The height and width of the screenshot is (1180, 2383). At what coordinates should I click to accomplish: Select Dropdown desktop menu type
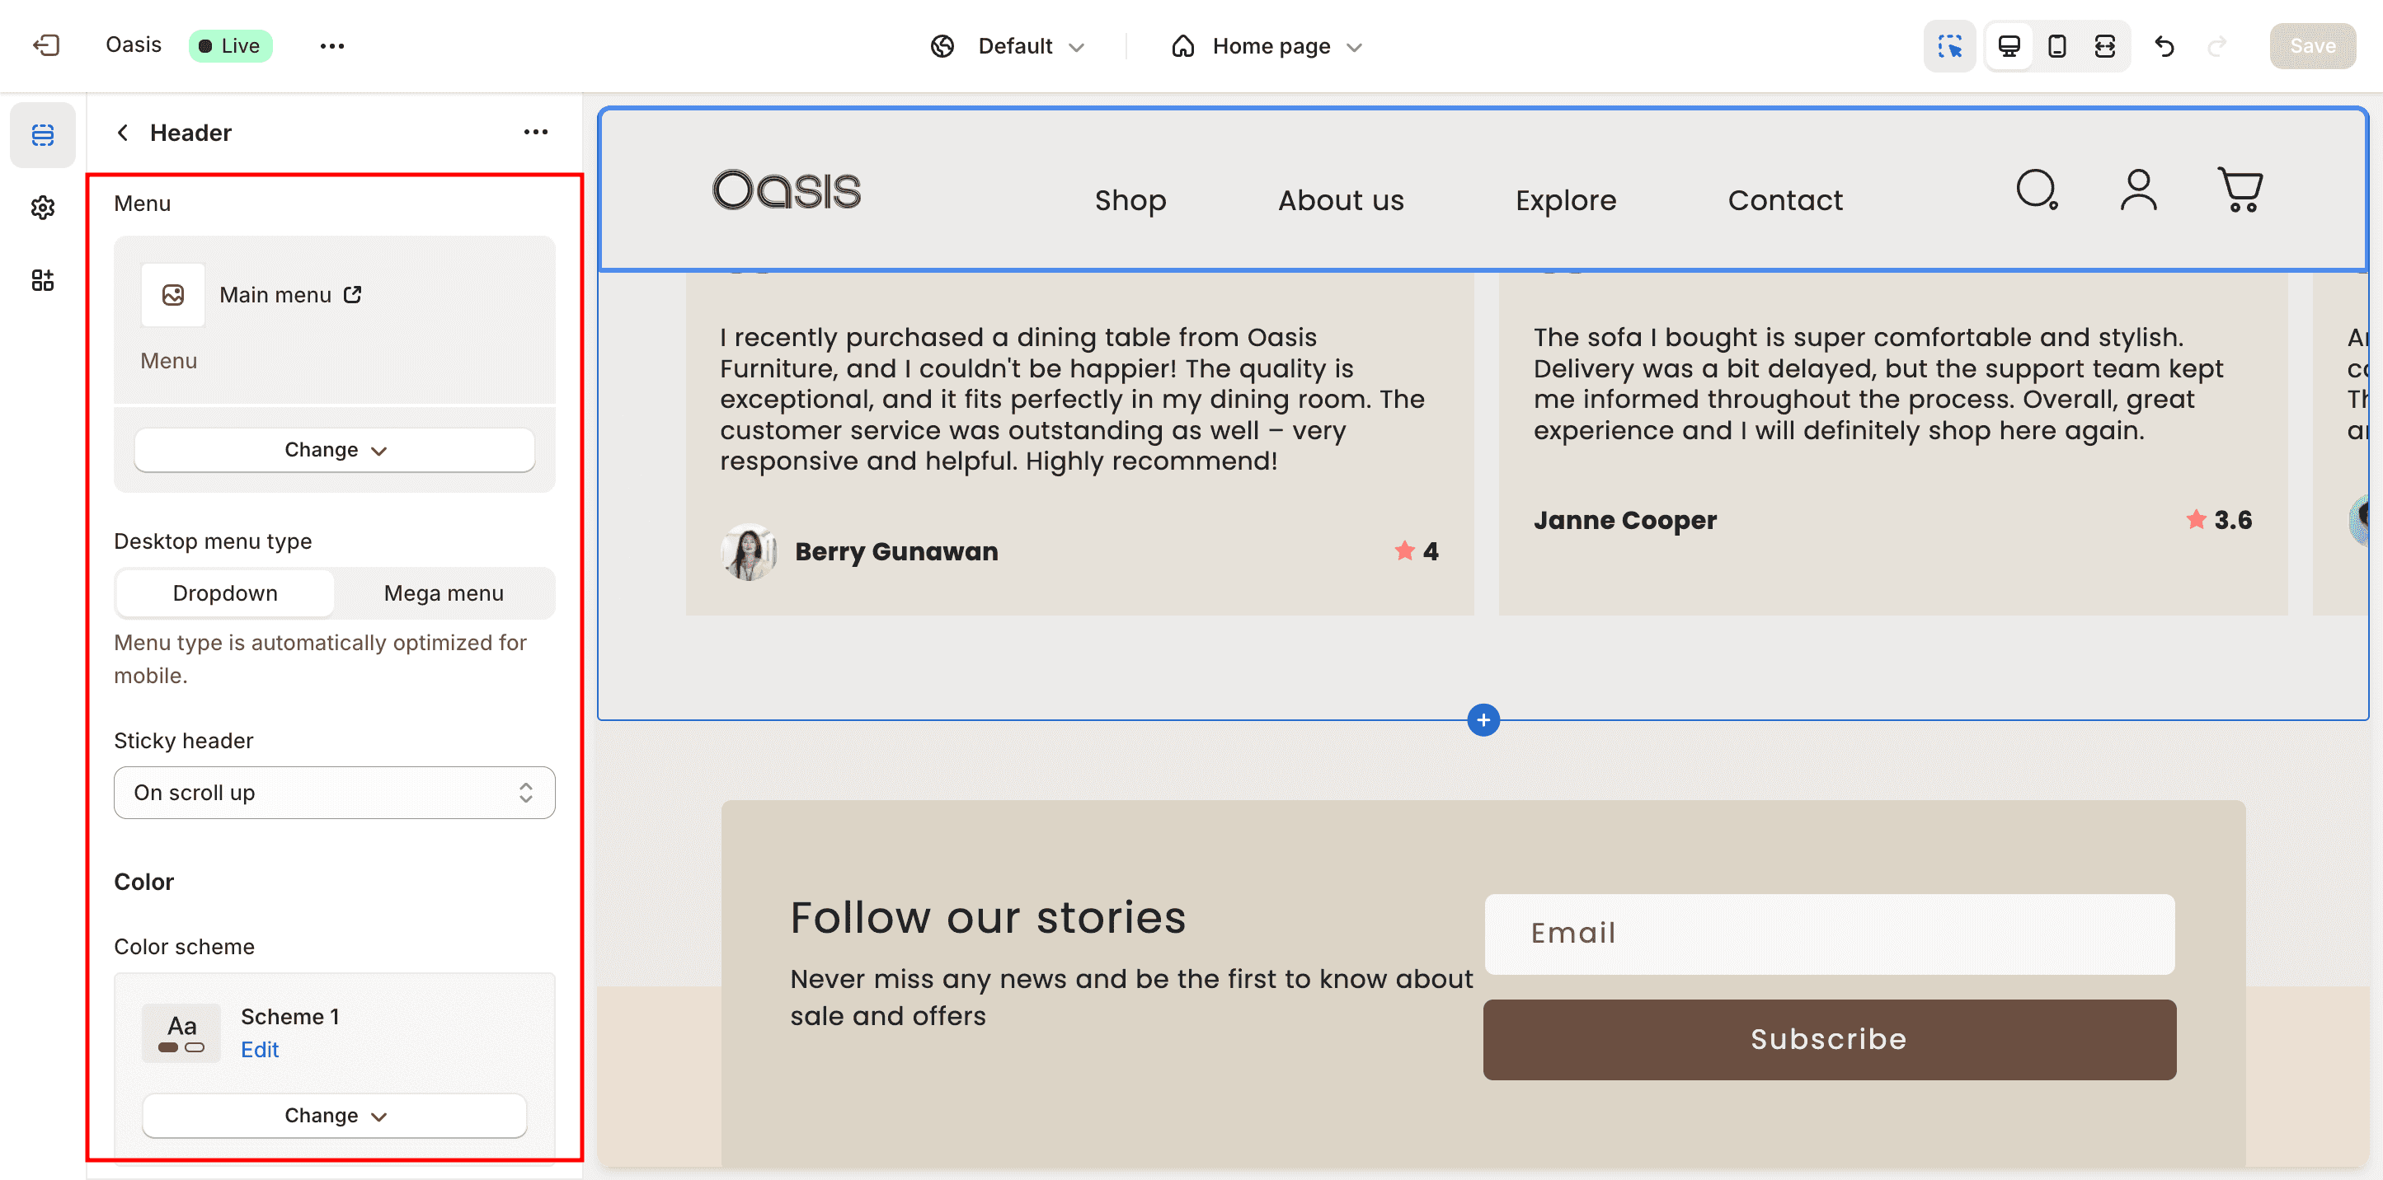click(225, 592)
